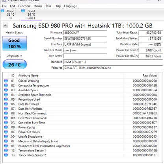Click the status icon for Number of Error Information Log Entries
The image size is (164, 164).
tap(6, 146)
